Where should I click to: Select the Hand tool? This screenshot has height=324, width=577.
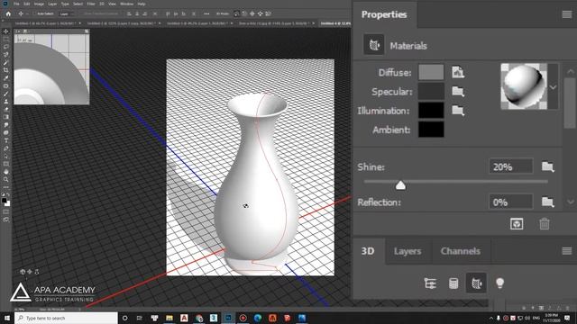[x=6, y=172]
